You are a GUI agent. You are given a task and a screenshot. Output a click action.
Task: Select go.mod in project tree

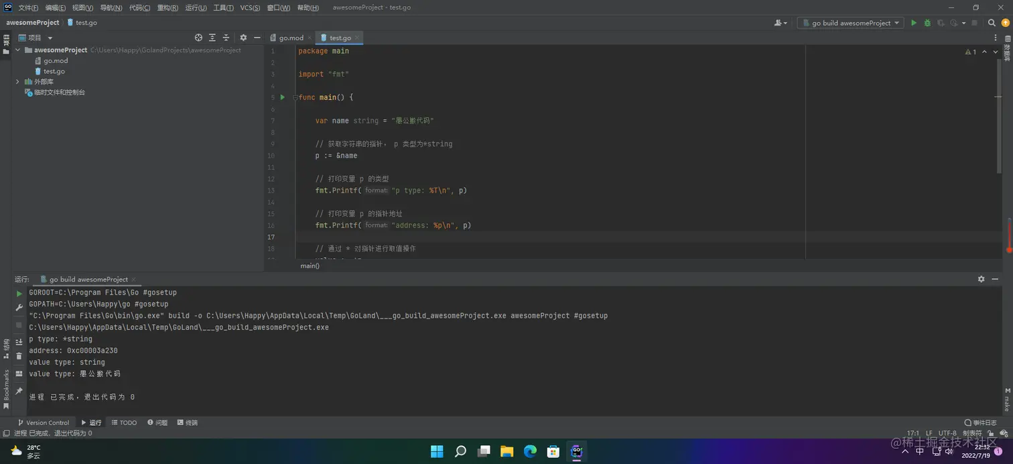(x=56, y=60)
